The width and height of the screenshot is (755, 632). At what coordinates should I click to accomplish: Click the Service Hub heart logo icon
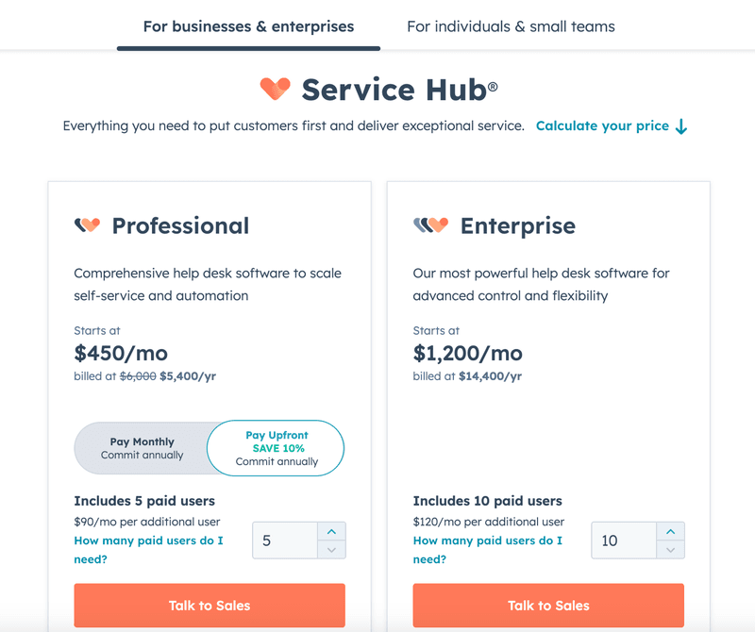coord(276,90)
